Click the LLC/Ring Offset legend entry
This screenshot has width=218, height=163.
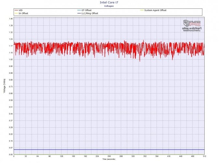(x=88, y=13)
